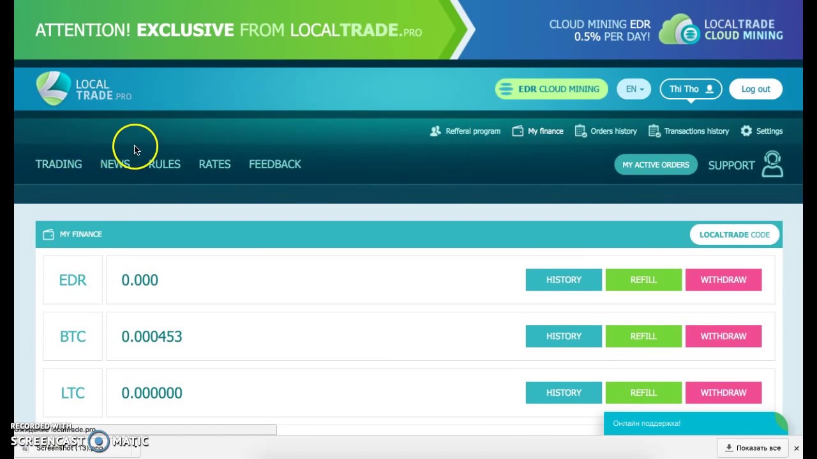
Task: Click REFILL for BTC
Action: tap(643, 336)
